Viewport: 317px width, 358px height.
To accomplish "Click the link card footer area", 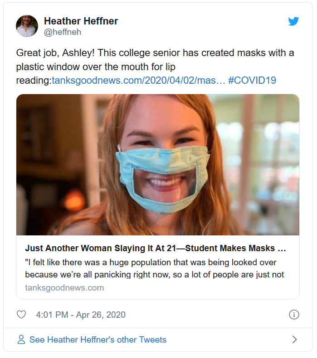I will [x=157, y=267].
